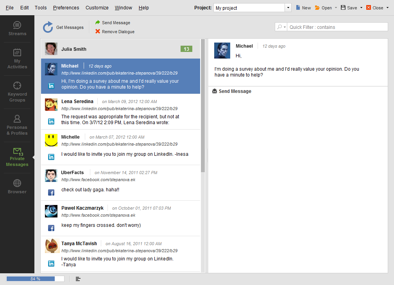Click LinkedIn icon on Michelle's message
The height and width of the screenshot is (285, 394).
(51, 157)
